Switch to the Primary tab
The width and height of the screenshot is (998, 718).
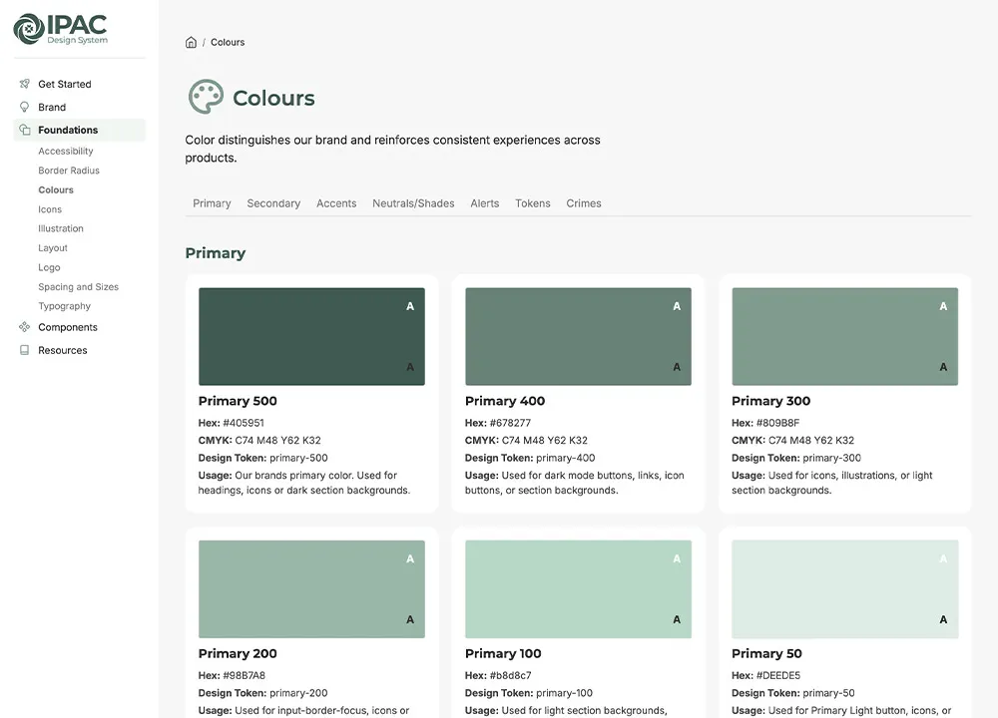pyautogui.click(x=212, y=203)
